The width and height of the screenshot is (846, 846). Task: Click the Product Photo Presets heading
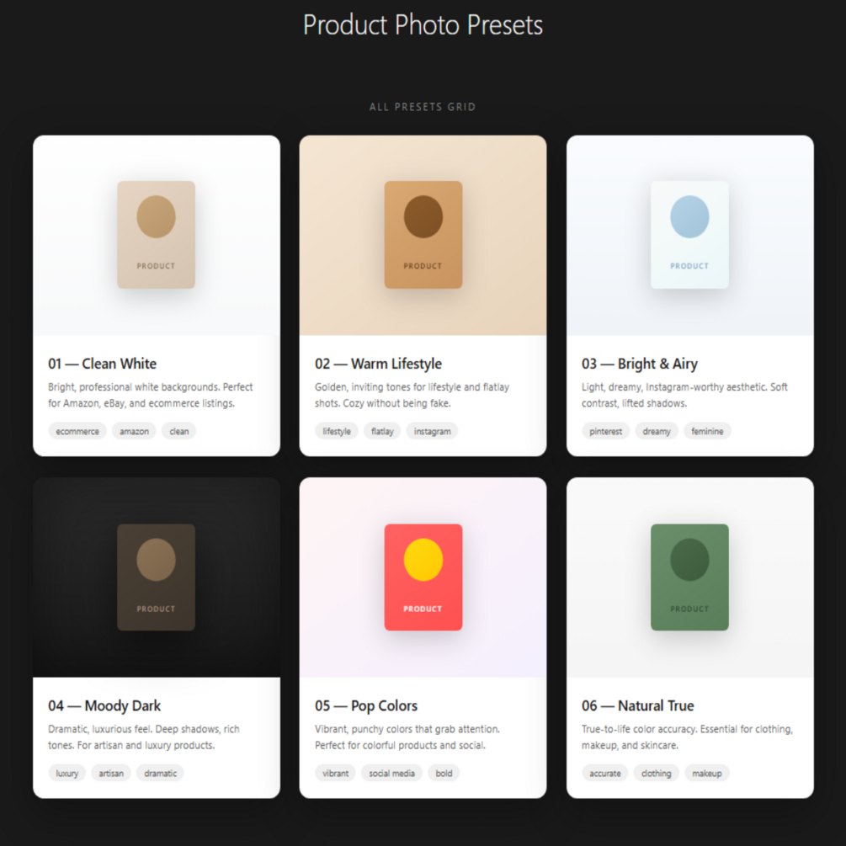(423, 25)
